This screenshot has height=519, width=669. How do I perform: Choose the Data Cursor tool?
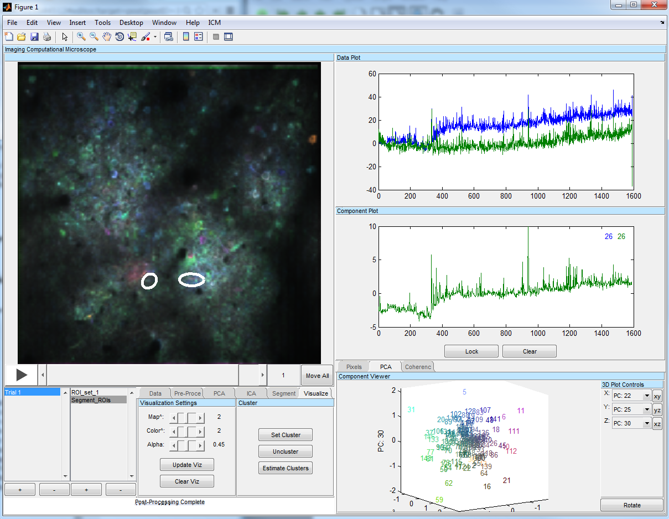point(132,37)
